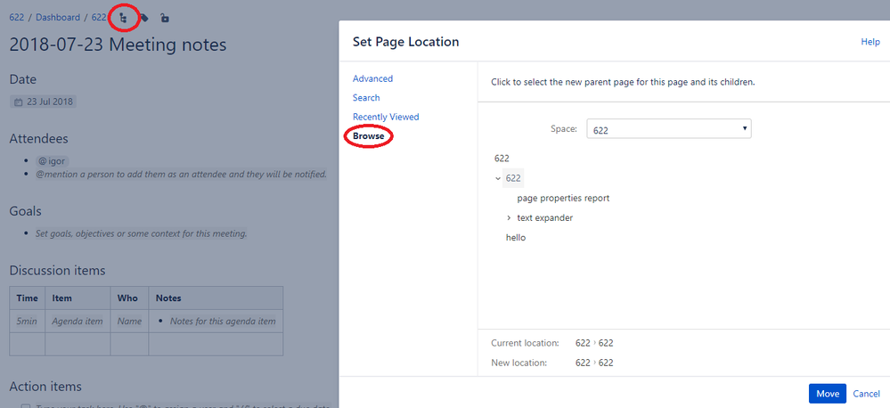Select the Browse tab
Screen dimensions: 890x408
pyautogui.click(x=368, y=136)
